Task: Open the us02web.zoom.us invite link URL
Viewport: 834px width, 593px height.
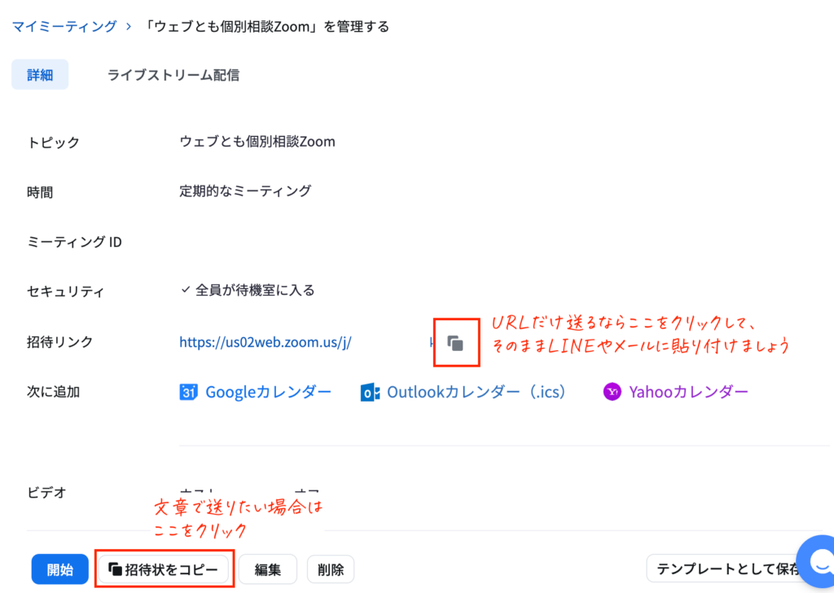Action: [x=266, y=343]
